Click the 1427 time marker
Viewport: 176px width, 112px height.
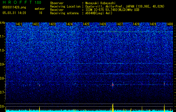click(x=119, y=24)
